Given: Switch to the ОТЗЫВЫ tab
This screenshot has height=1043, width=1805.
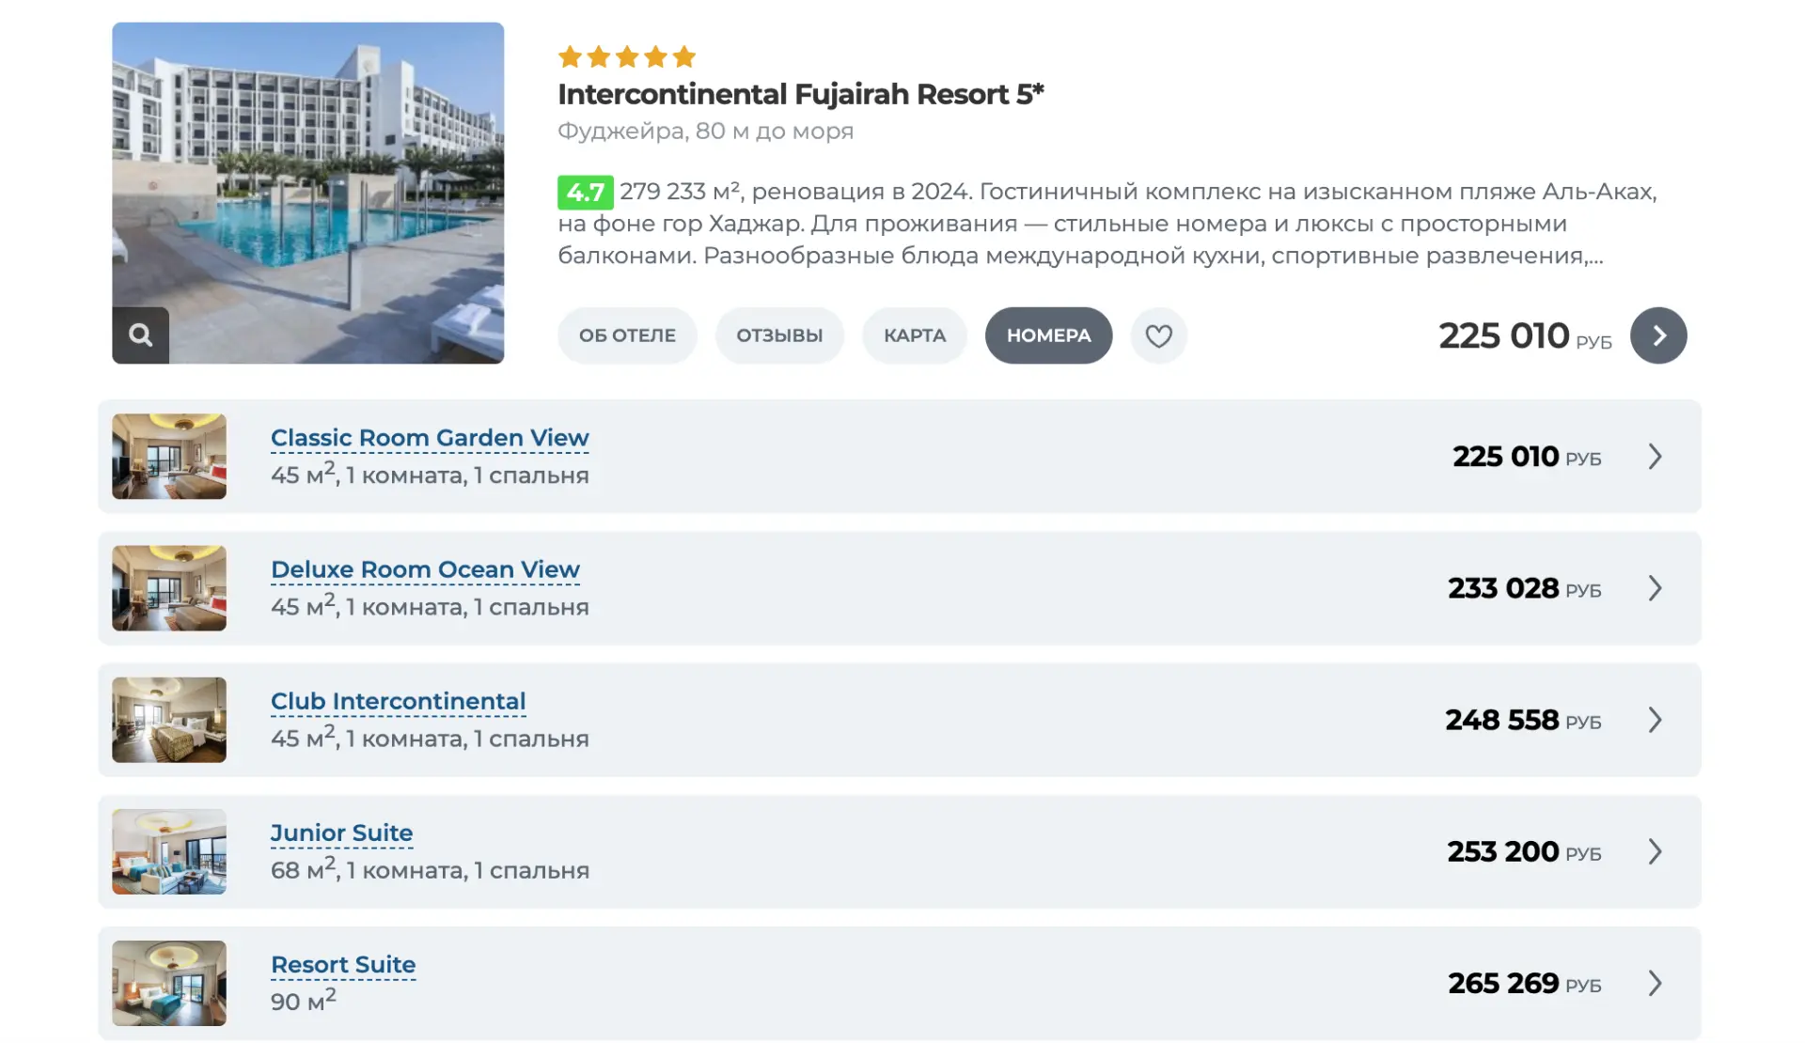Looking at the screenshot, I should [779, 335].
